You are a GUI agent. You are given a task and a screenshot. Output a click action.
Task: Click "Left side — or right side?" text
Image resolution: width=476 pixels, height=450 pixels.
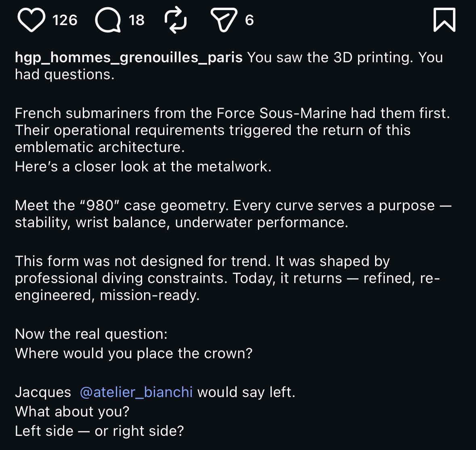(99, 431)
